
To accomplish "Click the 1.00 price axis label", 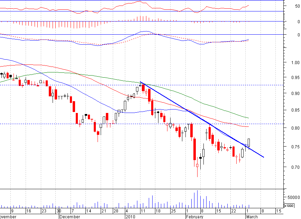I will (295, 62).
